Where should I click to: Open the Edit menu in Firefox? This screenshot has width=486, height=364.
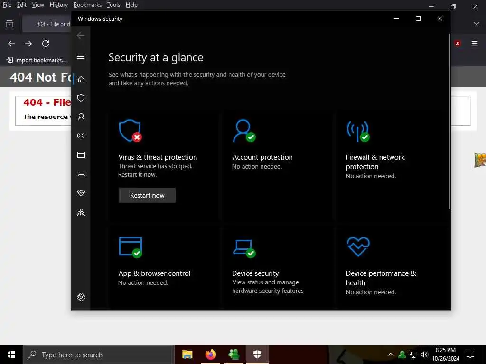[21, 5]
